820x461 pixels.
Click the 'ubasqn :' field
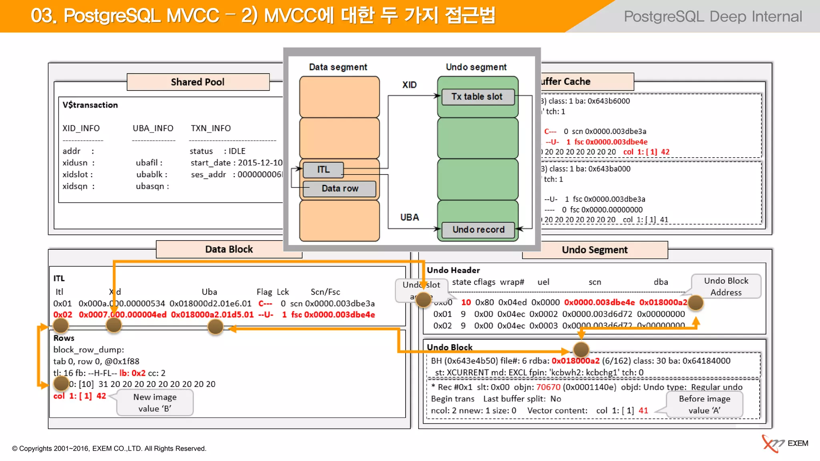(x=153, y=186)
